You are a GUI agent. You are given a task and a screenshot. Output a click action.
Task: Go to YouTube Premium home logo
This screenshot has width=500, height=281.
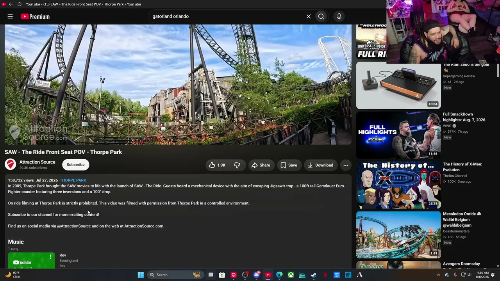pos(35,16)
